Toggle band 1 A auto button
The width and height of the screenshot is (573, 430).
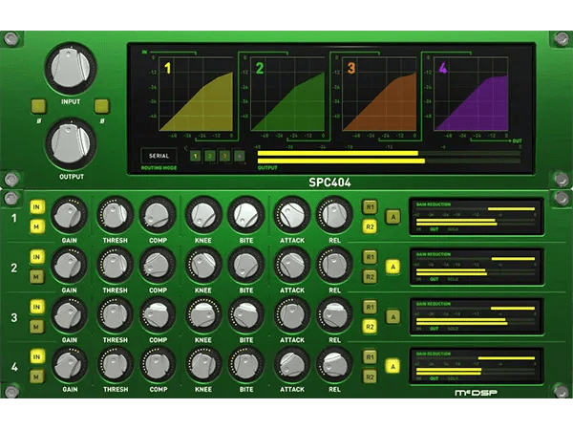pyautogui.click(x=393, y=217)
